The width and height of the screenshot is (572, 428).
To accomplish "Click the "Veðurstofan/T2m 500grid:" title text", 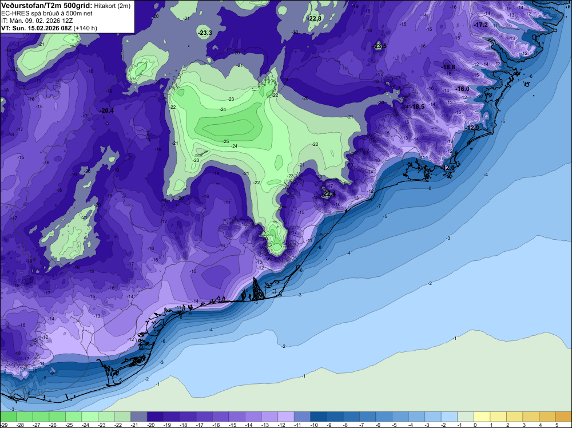I will point(47,5).
